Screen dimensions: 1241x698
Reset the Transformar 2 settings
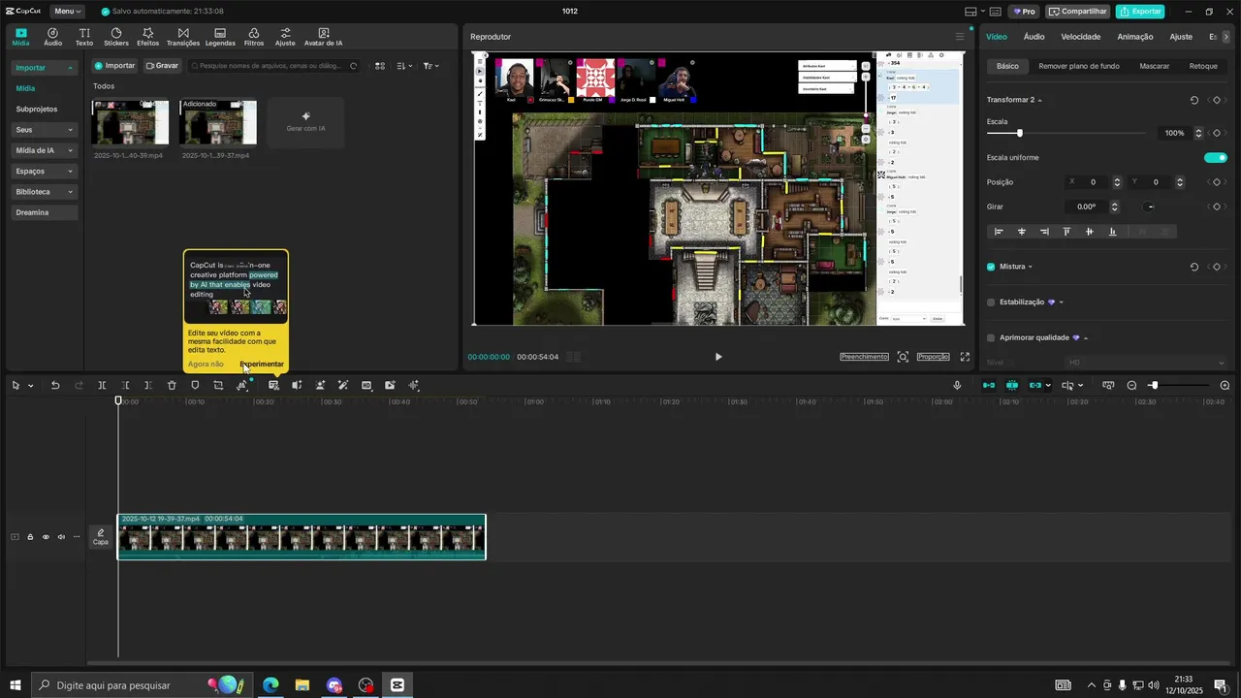[1194, 100]
